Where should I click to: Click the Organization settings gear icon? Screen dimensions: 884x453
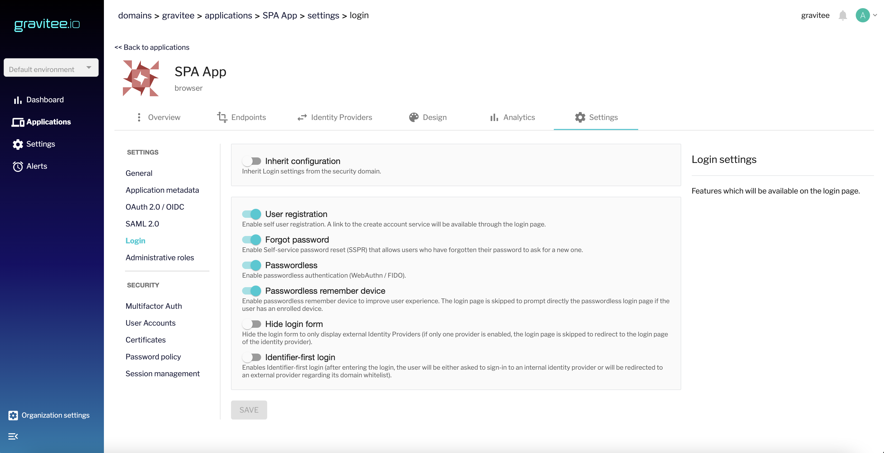point(13,415)
